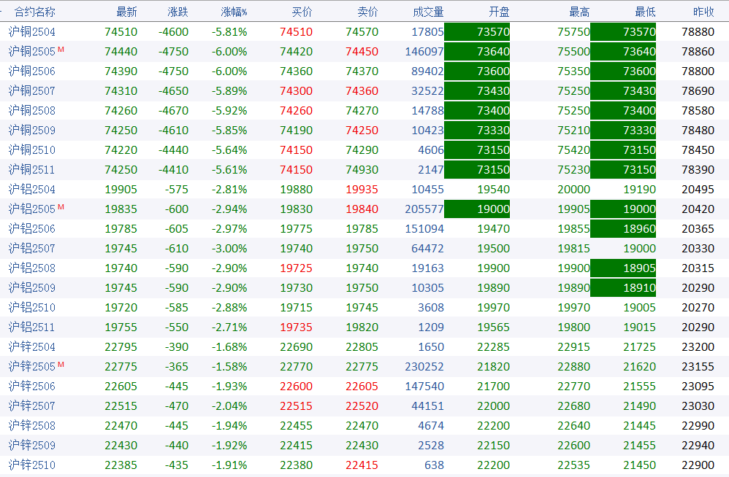729x477 pixels.
Task: Click red ask price 74450 for 沪铜2505
Action: [362, 52]
